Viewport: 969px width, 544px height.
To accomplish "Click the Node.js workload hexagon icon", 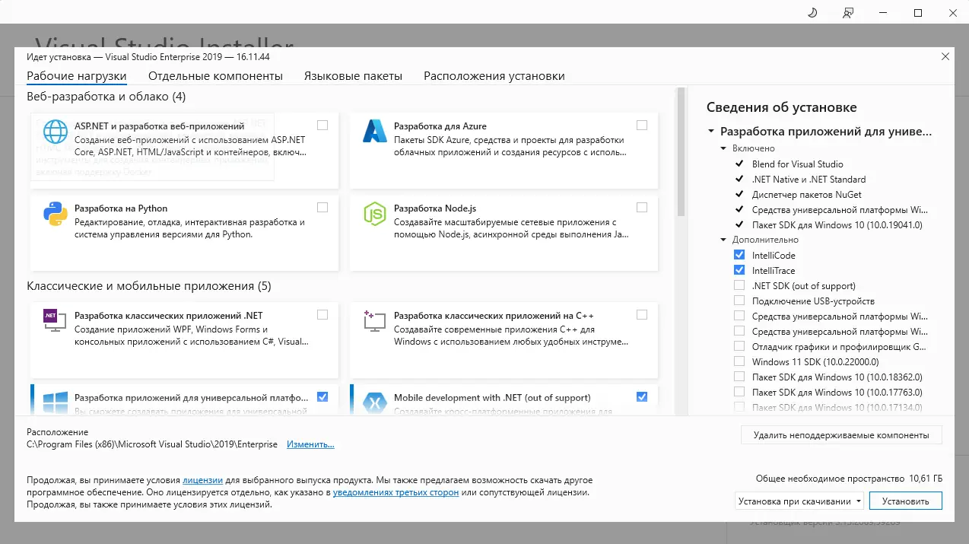I will tap(375, 214).
